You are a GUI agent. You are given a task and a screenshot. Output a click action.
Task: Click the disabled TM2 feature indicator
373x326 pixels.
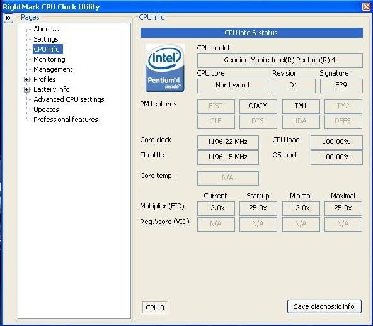(x=343, y=106)
